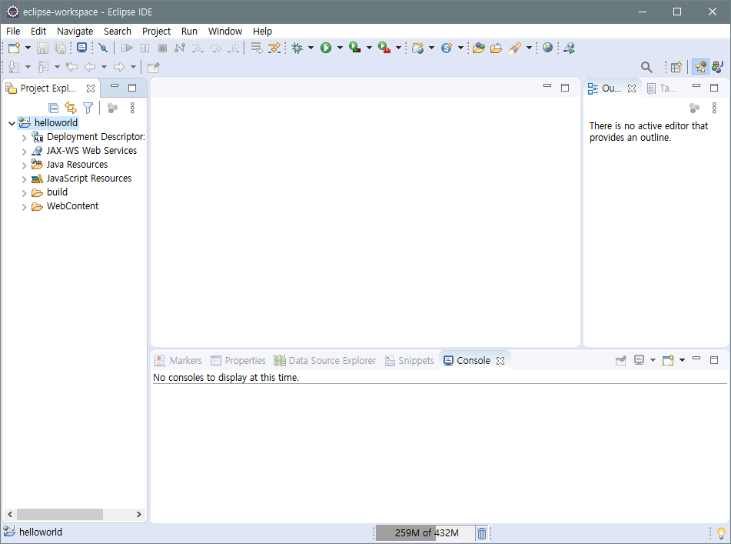Click the Coverage run icon

click(355, 48)
